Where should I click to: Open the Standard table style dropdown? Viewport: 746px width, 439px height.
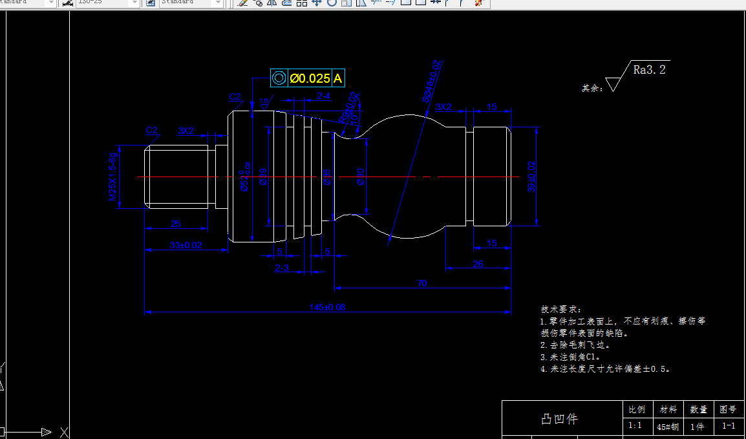click(217, 3)
